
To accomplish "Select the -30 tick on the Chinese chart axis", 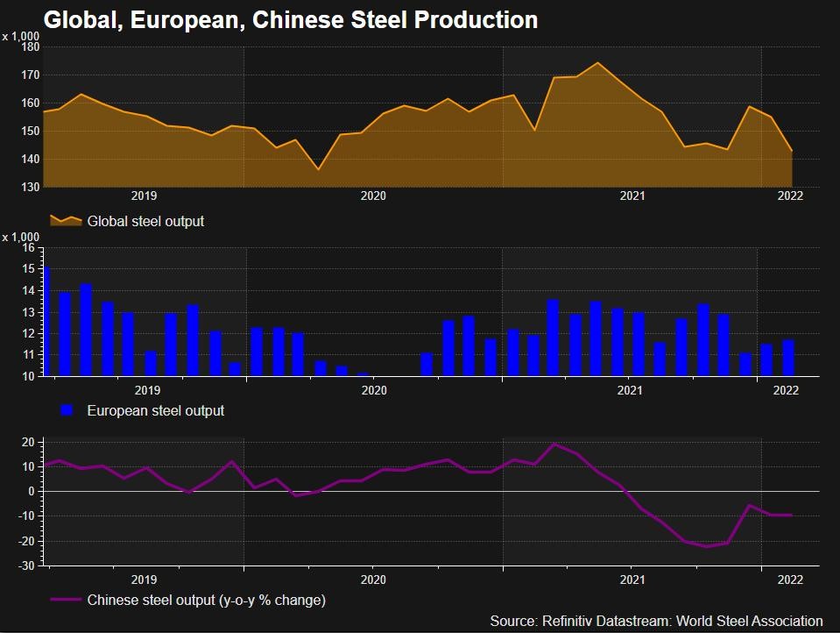I will pyautogui.click(x=25, y=566).
